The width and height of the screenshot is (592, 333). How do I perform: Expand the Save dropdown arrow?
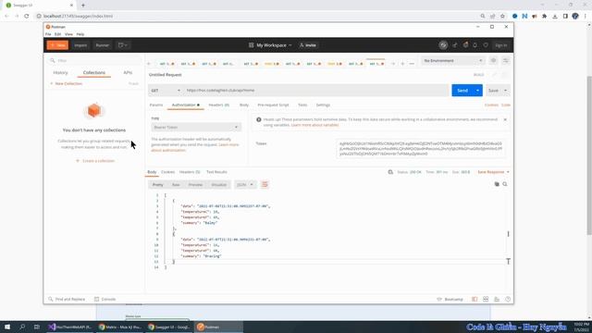(x=506, y=91)
